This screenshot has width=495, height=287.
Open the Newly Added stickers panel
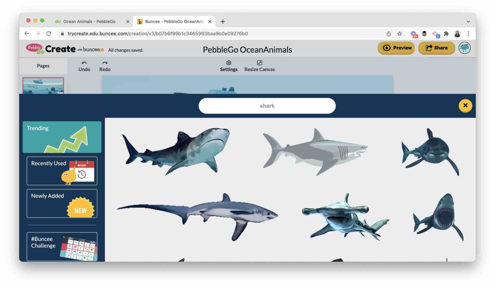[x=62, y=204]
